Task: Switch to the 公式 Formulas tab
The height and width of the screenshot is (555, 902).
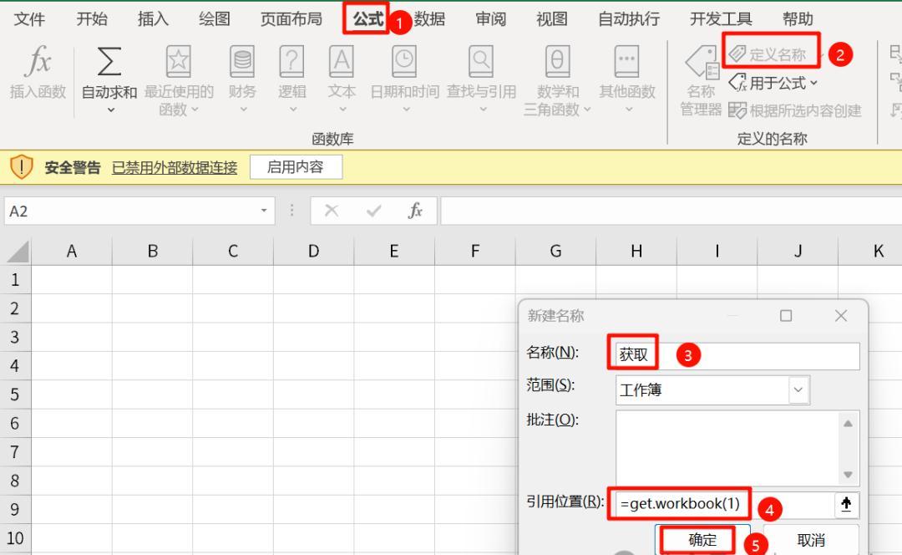Action: pos(367,19)
